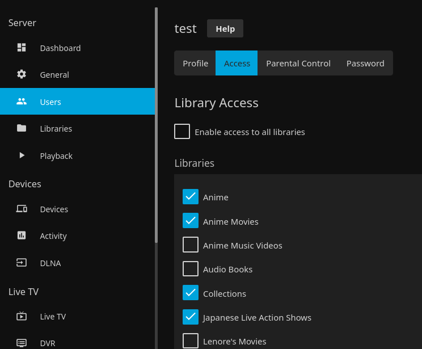Viewport: 422px width, 349px height.
Task: Open Live TV icon in sidebar
Action: pos(22,316)
